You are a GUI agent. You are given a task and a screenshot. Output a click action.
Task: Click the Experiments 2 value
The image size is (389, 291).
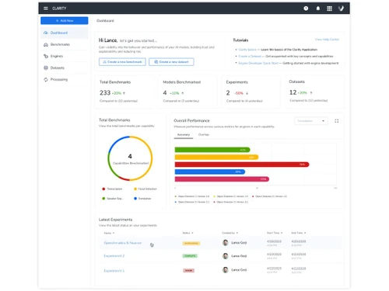pos(228,92)
